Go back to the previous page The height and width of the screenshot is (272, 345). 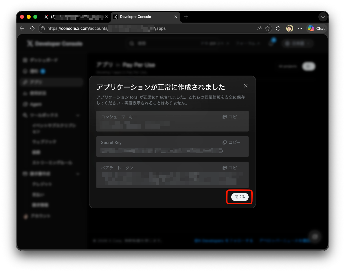[22, 28]
